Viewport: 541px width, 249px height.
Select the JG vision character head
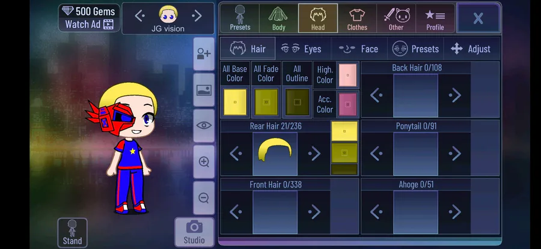(x=168, y=14)
